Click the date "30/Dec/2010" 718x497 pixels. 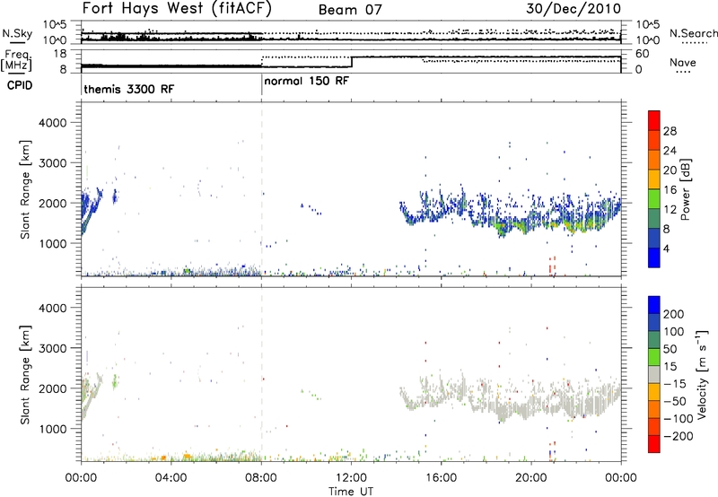574,9
